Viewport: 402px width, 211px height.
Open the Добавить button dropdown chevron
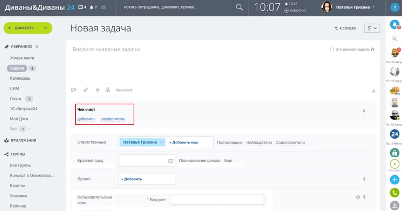(46, 28)
